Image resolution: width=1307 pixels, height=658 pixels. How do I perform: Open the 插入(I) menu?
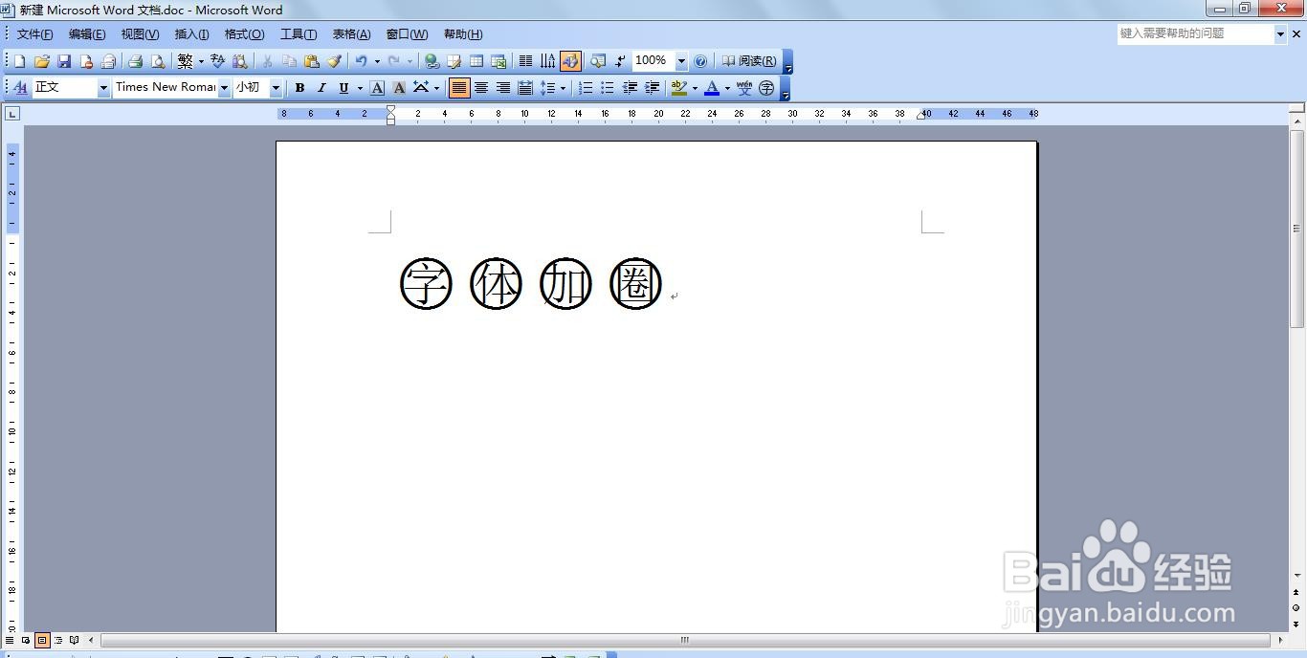[x=191, y=34]
